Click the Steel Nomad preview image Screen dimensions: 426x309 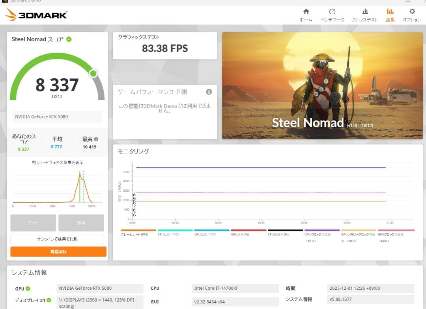click(x=322, y=85)
